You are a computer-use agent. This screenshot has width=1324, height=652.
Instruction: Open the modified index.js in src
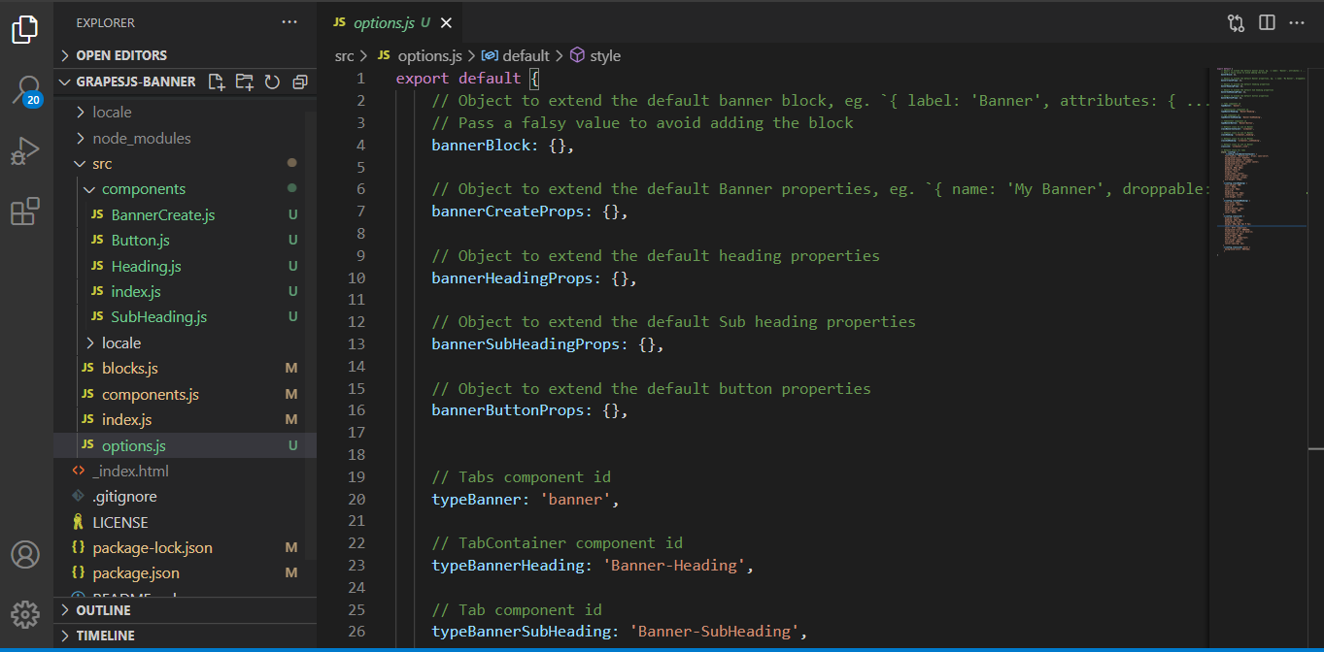(185, 419)
